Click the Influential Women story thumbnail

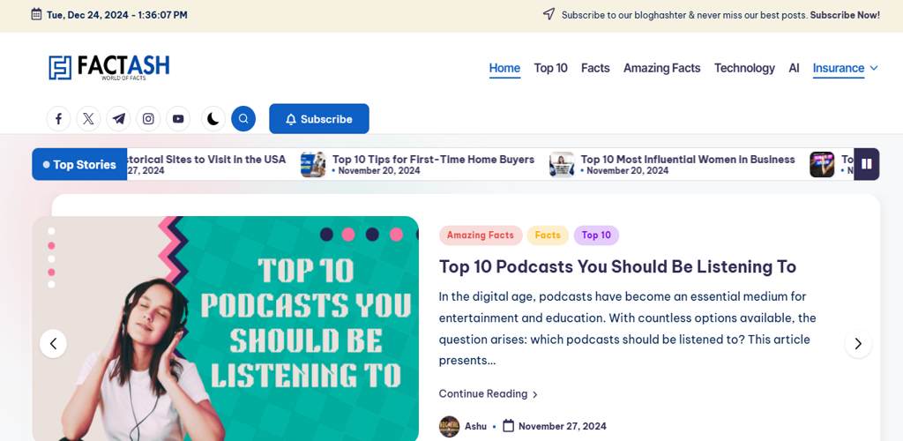coord(562,165)
